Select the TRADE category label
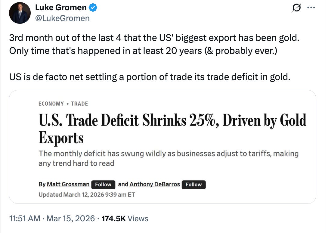The height and width of the screenshot is (233, 328). click(x=79, y=104)
